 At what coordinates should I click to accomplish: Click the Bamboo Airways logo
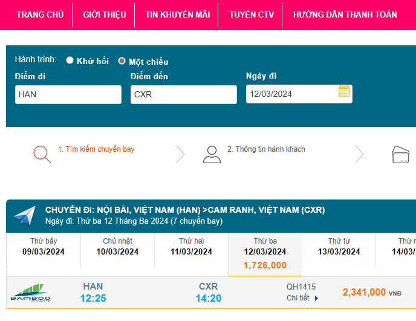pyautogui.click(x=31, y=294)
